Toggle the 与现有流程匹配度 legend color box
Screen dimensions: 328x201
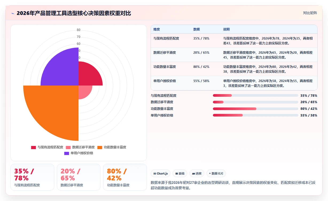33,147
